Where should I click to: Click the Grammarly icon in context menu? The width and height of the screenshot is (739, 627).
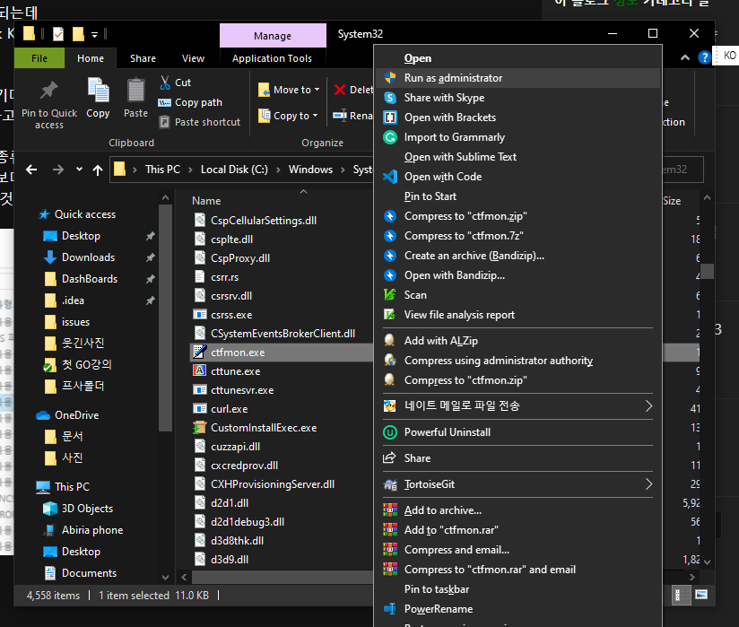[x=390, y=137]
